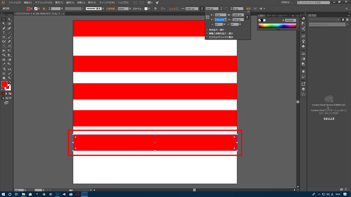The height and width of the screenshot is (197, 351).
Task: Click the 今すぐ入手 link
Action: coord(329,119)
